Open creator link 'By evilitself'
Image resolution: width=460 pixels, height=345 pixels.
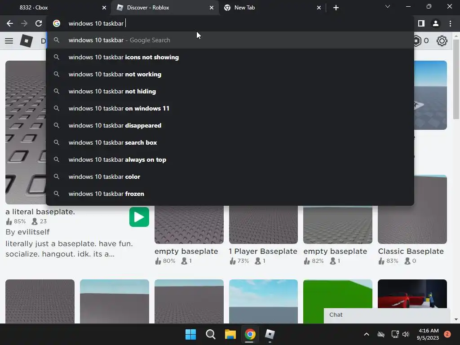click(x=27, y=232)
